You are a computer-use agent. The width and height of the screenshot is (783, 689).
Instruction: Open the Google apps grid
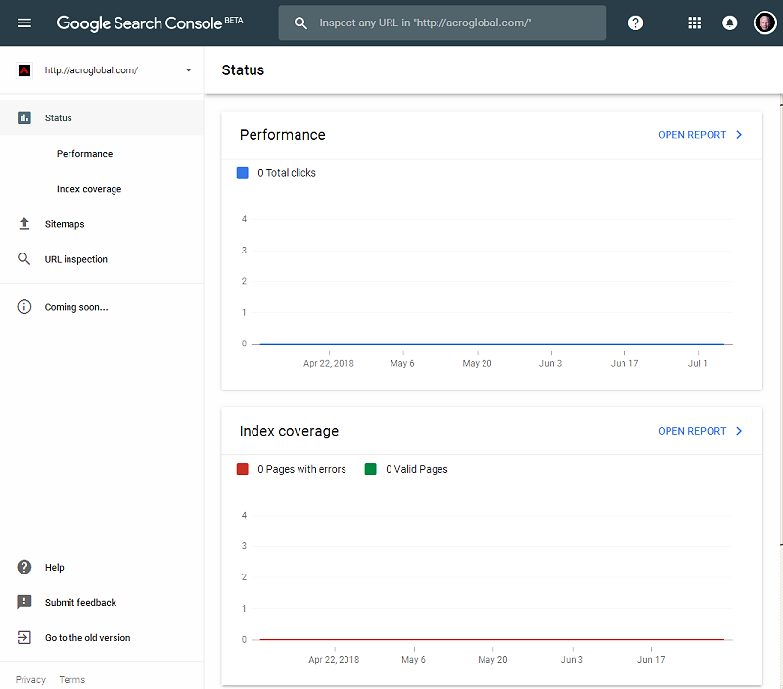point(694,23)
